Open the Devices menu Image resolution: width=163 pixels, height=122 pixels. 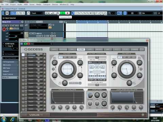[x=55, y=4]
